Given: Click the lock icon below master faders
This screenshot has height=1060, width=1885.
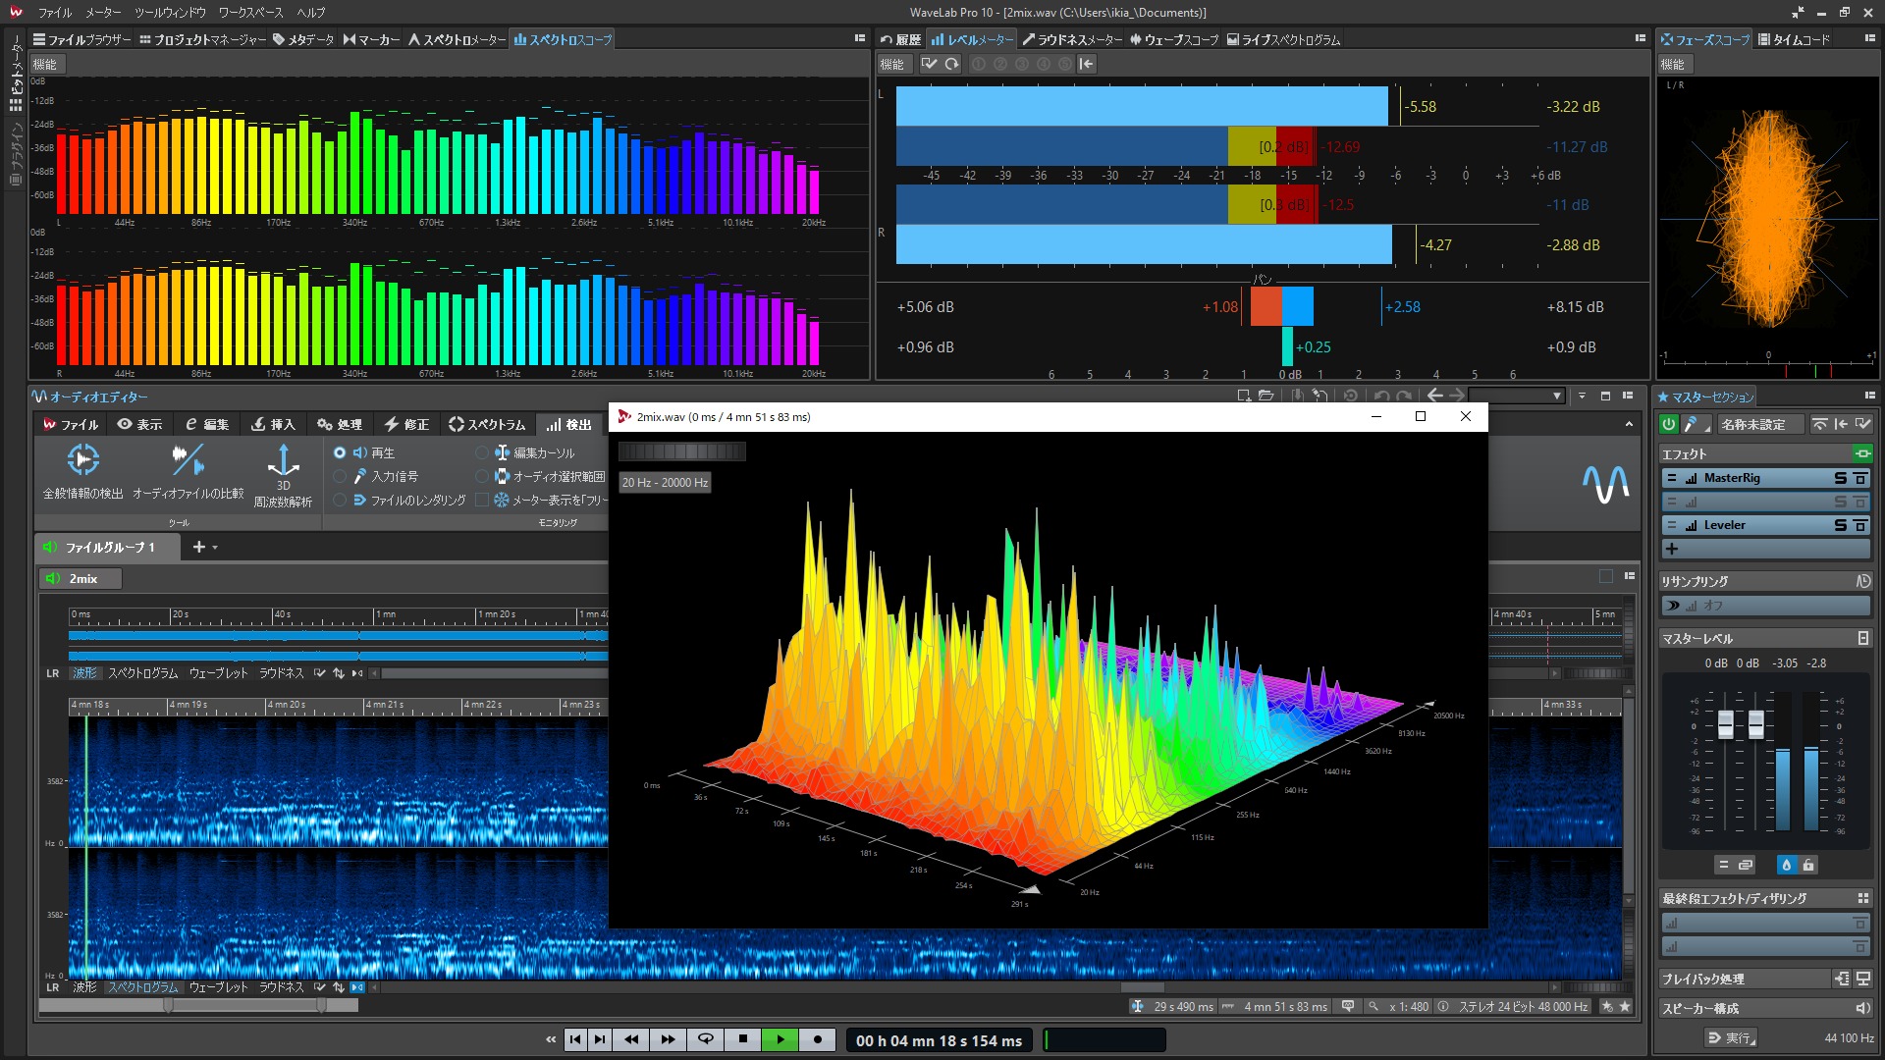Looking at the screenshot, I should 1808,865.
